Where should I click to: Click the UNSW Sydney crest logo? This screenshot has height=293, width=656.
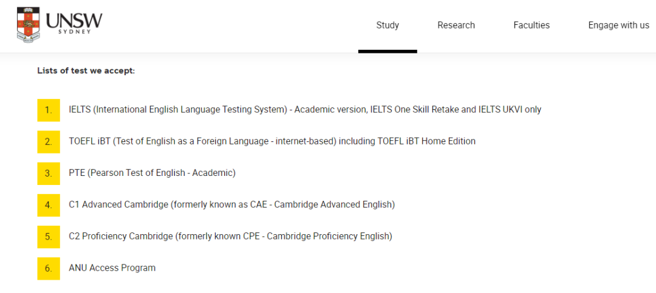(x=29, y=25)
